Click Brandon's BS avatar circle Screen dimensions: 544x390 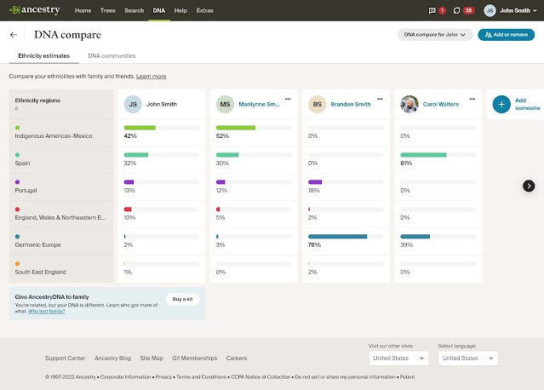point(317,104)
